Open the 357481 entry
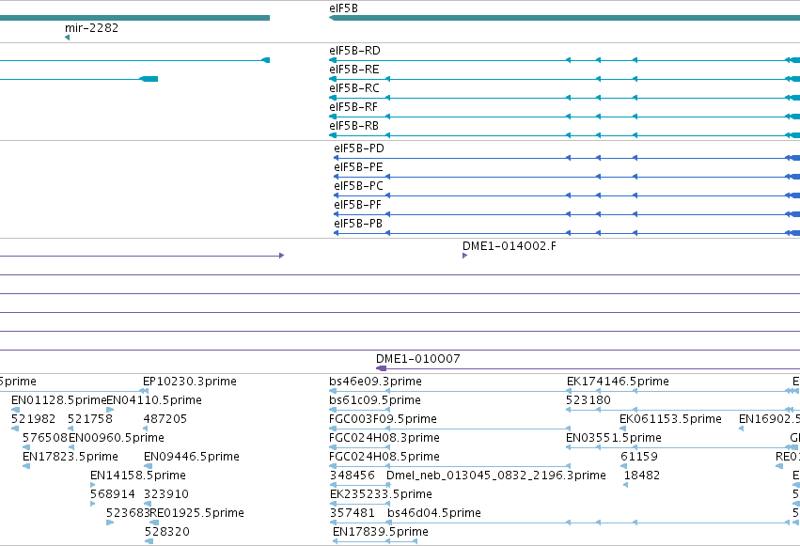This screenshot has width=800, height=546. click(352, 513)
